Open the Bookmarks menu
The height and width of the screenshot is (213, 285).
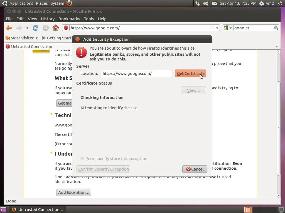(69, 19)
